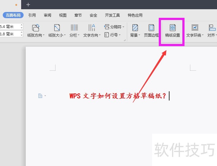This screenshot has height=166, width=217.
Task: Expand the 背景 dropdown arrow
Action: click(139, 35)
